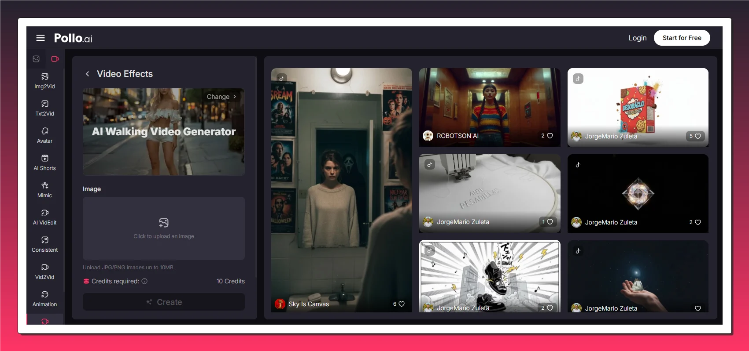Open the hamburger navigation menu
Viewport: 749px width, 351px height.
(41, 38)
